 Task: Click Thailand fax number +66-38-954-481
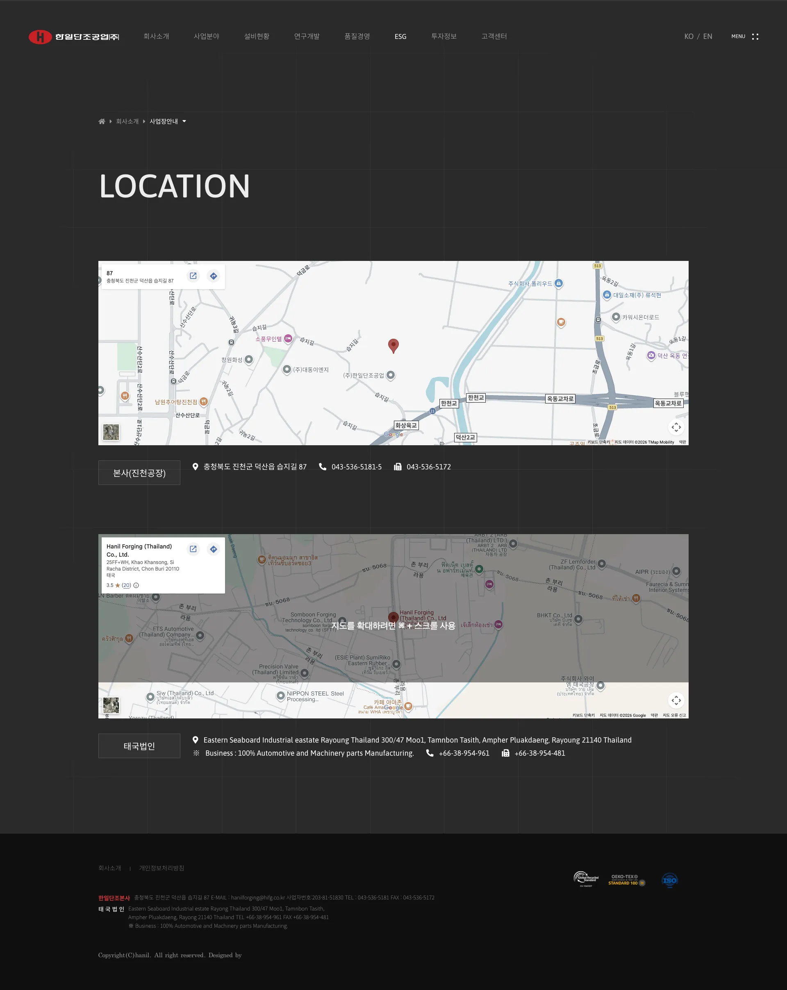tap(540, 753)
